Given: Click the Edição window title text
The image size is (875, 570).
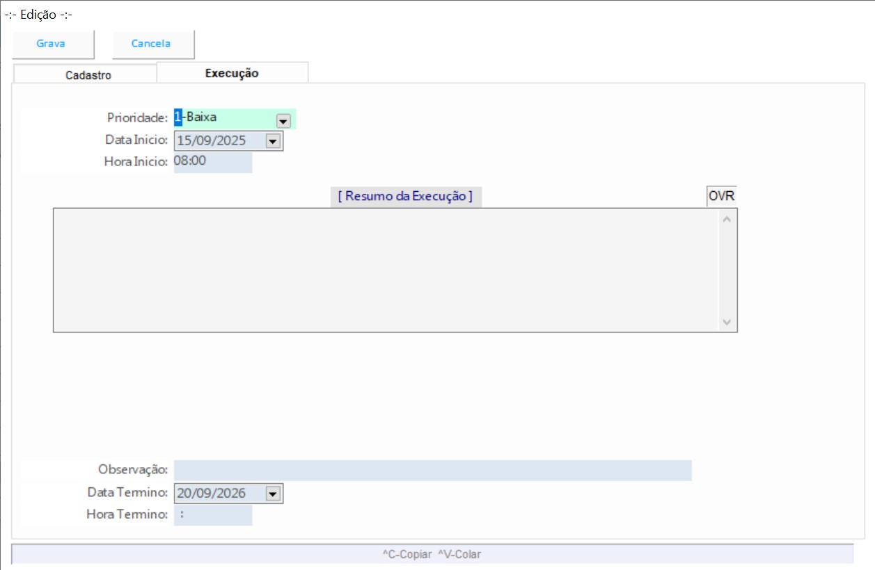Looking at the screenshot, I should point(38,15).
